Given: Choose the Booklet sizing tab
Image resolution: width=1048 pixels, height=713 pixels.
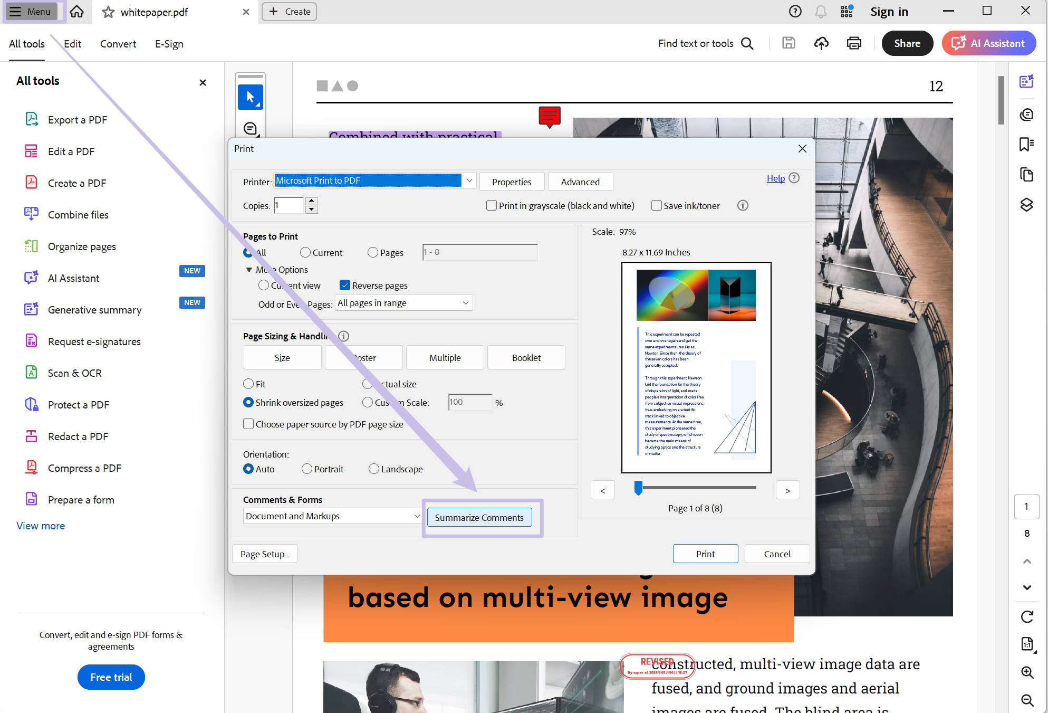Looking at the screenshot, I should [526, 357].
